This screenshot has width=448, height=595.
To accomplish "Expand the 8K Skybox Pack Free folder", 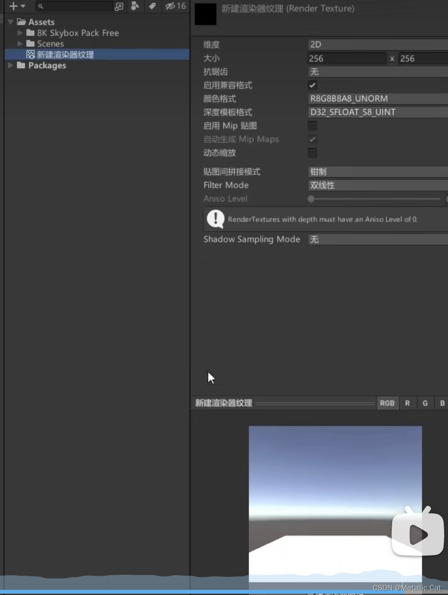I will 20,33.
